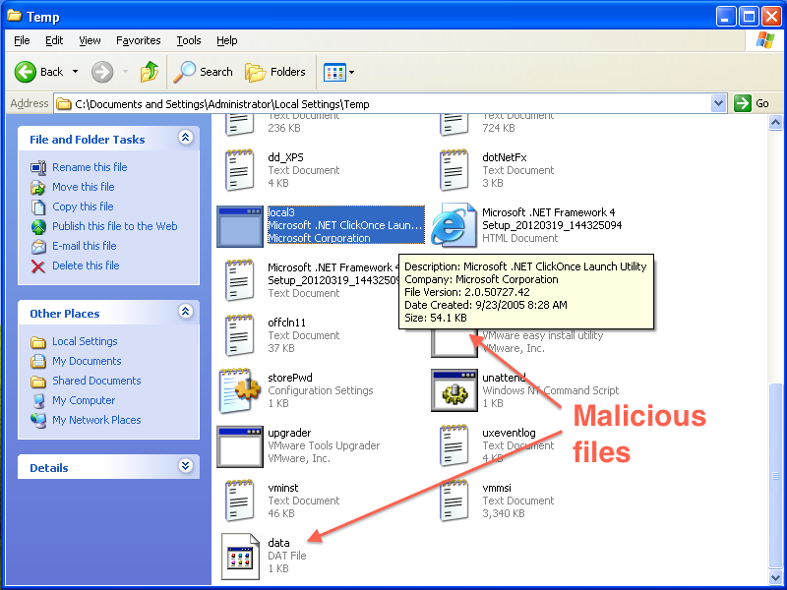787x590 pixels.
Task: Select the Microsoft .NET Framework HTML document icon
Action: (x=454, y=225)
